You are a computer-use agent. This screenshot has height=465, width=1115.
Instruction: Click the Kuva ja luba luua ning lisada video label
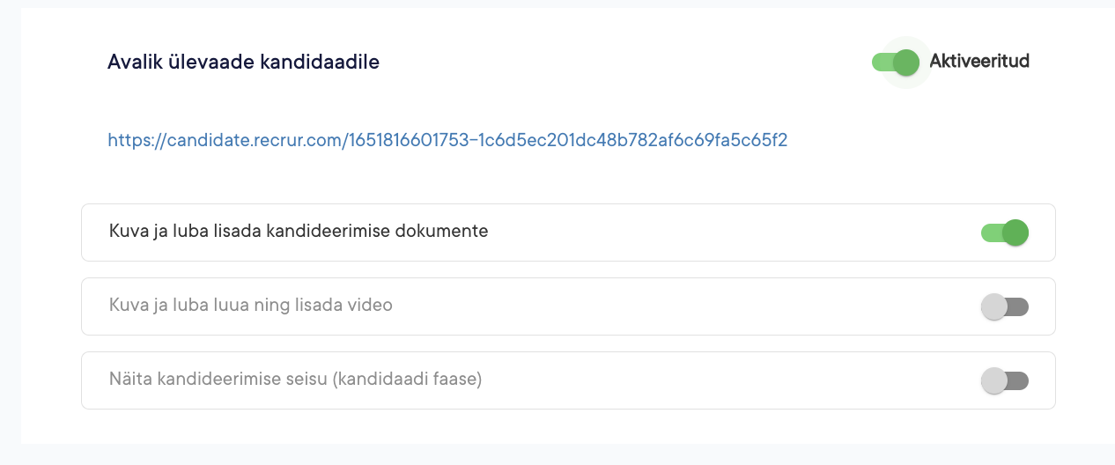(250, 306)
